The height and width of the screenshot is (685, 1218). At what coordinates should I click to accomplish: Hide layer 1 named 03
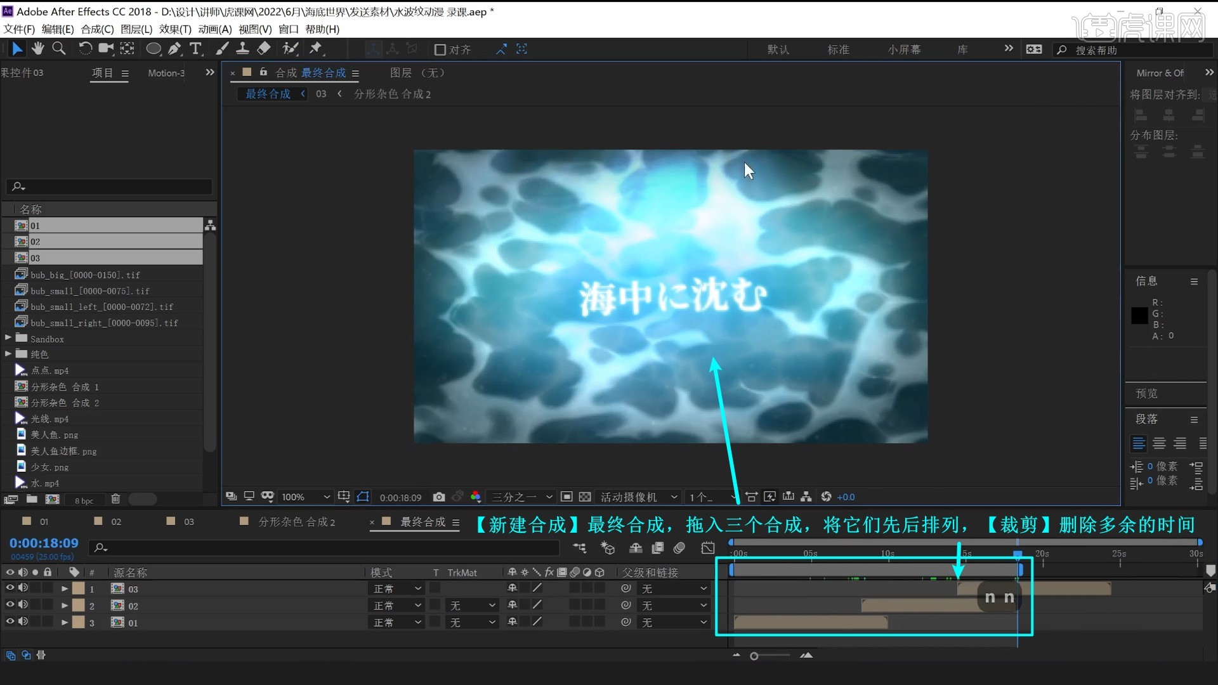[10, 588]
